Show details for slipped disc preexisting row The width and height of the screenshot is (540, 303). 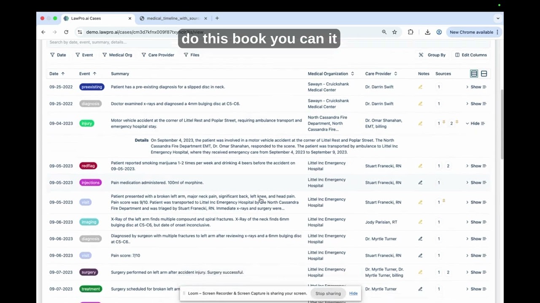click(476, 87)
